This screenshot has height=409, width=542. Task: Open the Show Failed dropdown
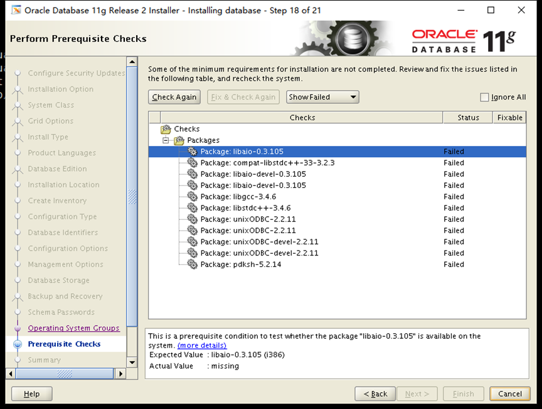(322, 97)
